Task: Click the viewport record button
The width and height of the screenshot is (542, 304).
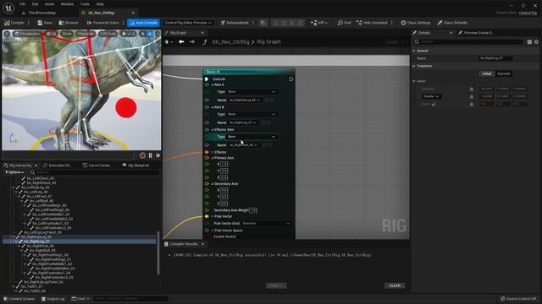Action: click(142, 155)
